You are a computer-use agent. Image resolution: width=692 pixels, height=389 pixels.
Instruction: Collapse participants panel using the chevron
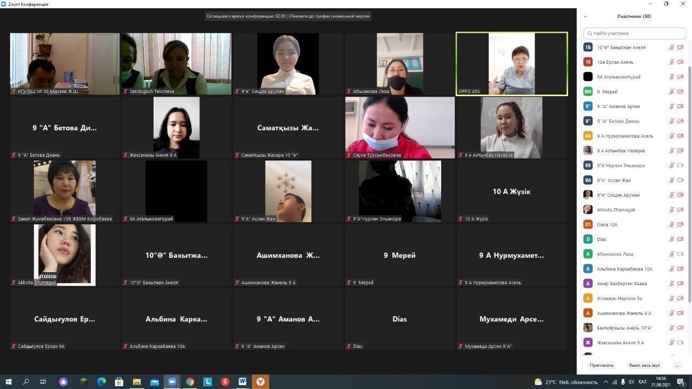tap(585, 17)
